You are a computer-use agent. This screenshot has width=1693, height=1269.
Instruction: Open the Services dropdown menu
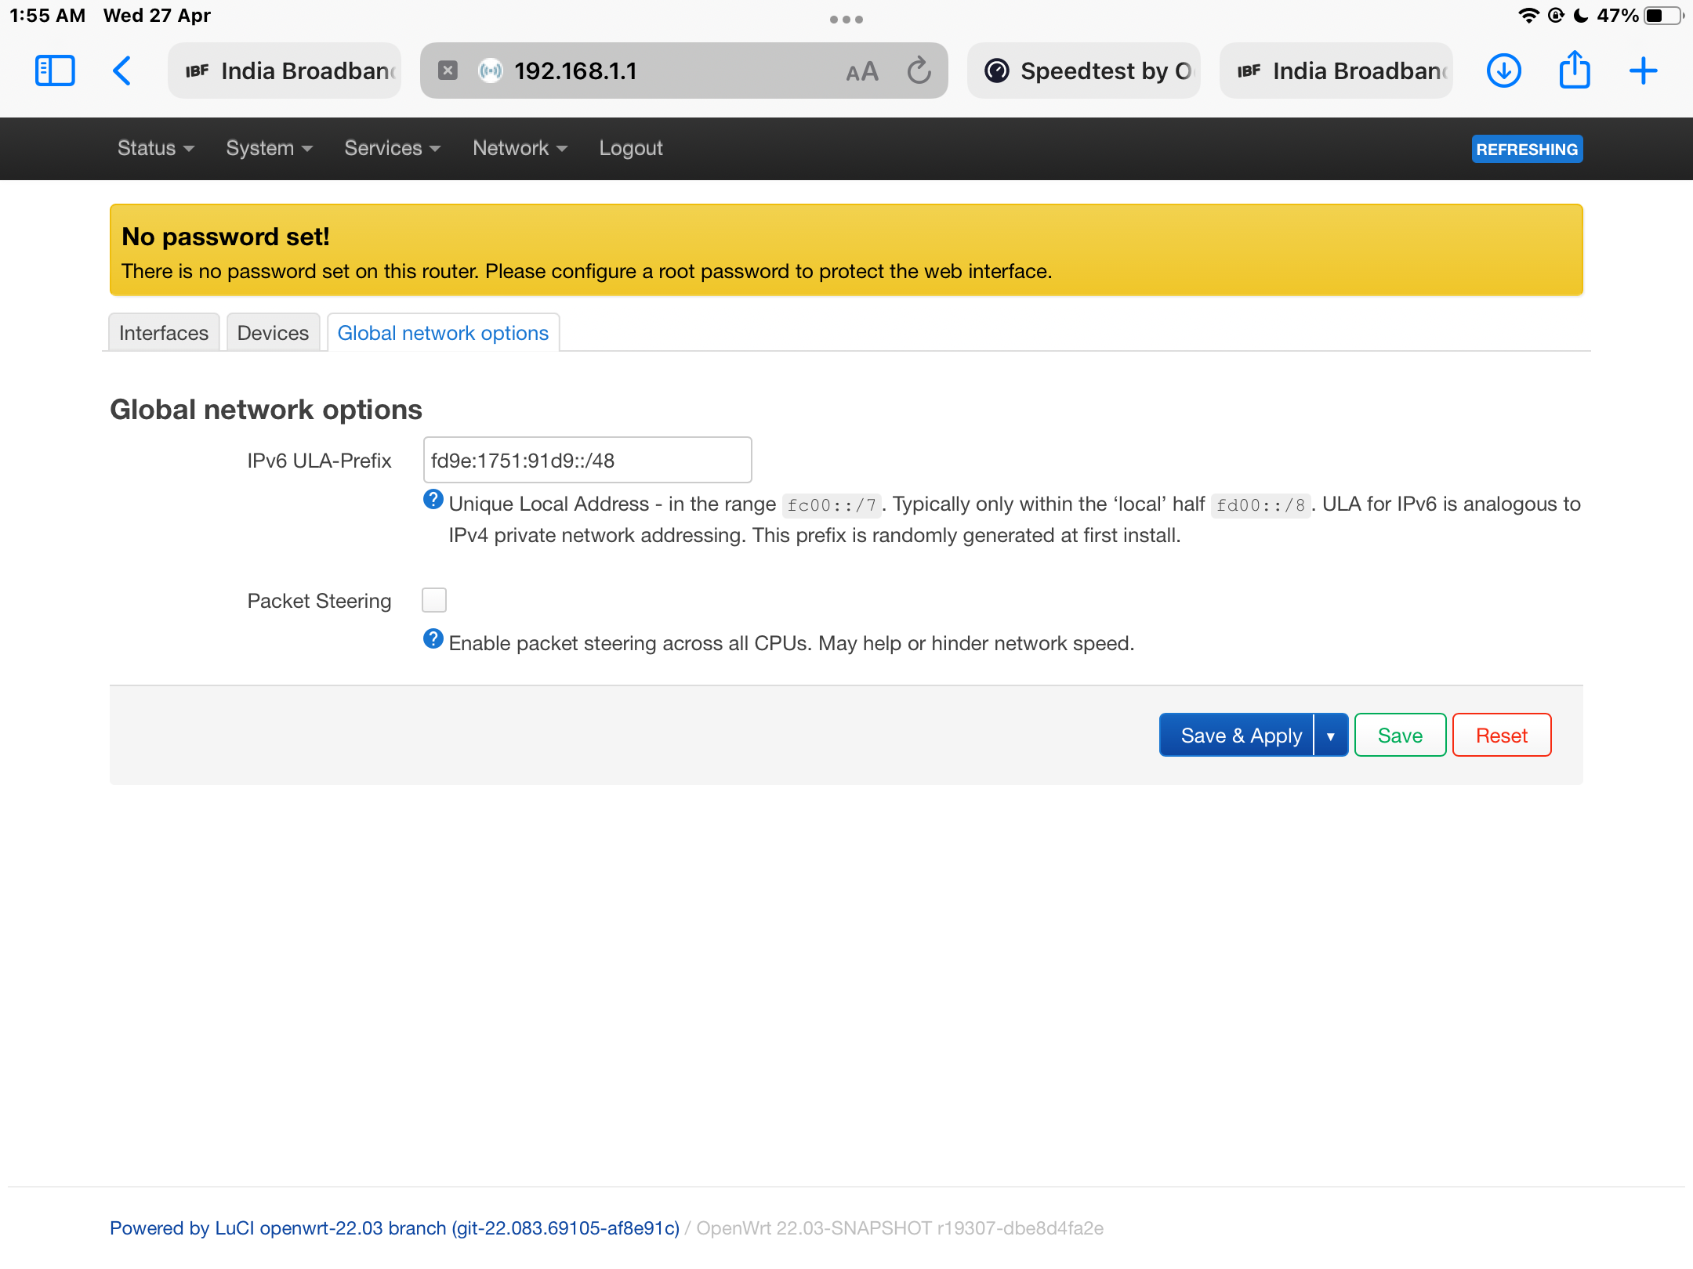click(392, 148)
